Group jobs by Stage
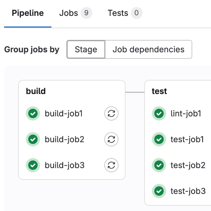211x211 pixels. (x=86, y=49)
